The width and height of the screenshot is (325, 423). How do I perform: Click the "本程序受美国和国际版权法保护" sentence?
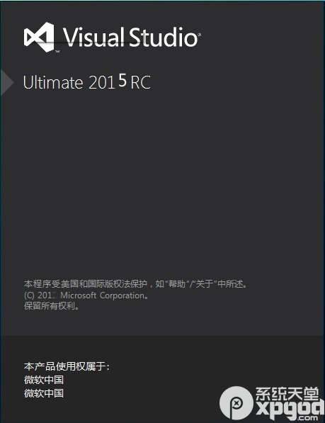pyautogui.click(x=86, y=284)
